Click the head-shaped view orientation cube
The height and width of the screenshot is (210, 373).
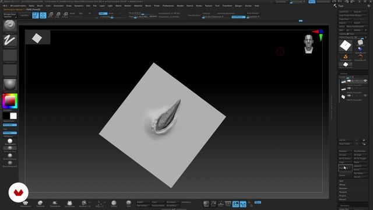[309, 44]
